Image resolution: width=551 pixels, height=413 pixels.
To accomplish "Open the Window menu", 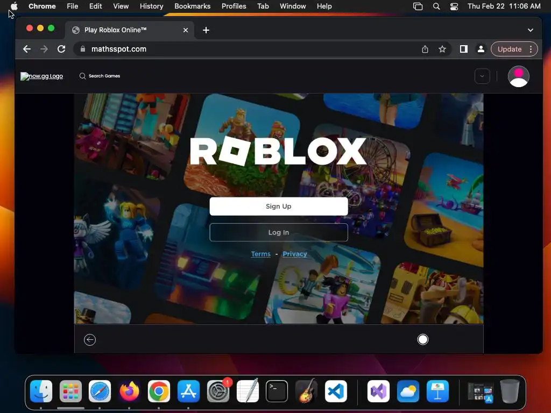I will (x=293, y=6).
